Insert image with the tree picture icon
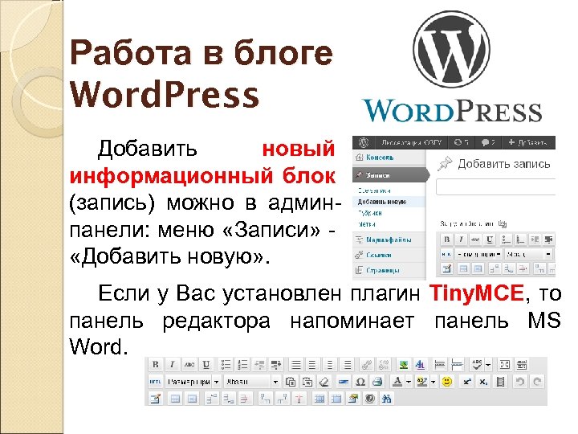The width and height of the screenshot is (578, 434). click(x=403, y=365)
